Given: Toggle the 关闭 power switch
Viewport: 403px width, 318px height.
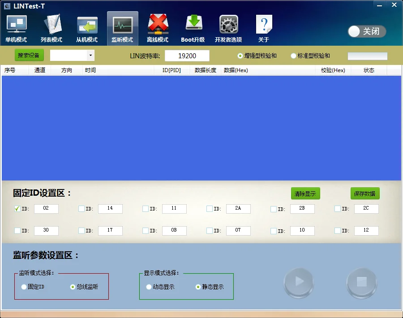Looking at the screenshot, I should [367, 31].
